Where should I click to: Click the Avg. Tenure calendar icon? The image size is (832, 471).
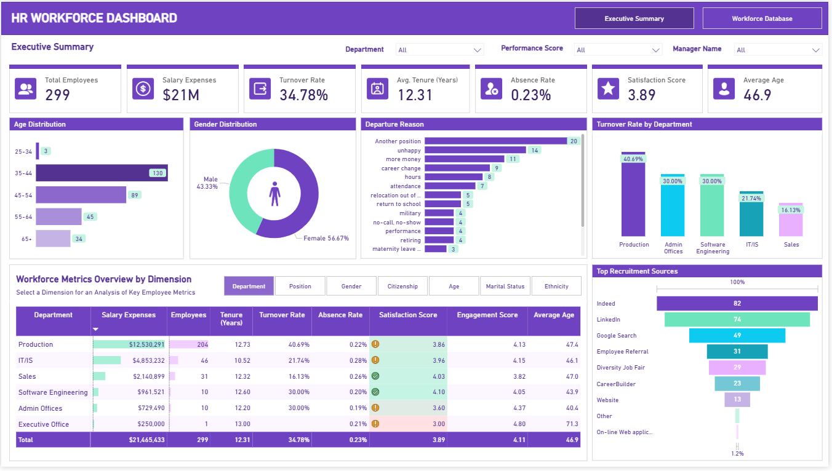(x=377, y=89)
